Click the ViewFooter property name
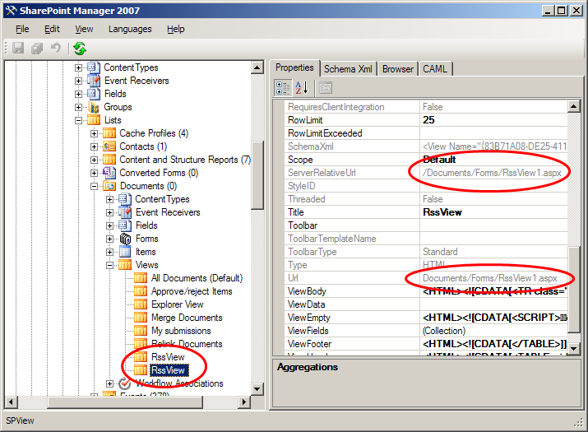Screen dimensions: 588x432 309,344
